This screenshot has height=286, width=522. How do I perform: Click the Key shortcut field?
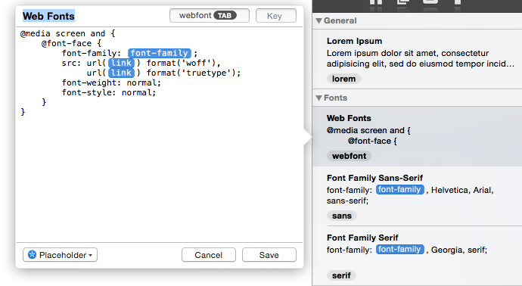point(275,16)
